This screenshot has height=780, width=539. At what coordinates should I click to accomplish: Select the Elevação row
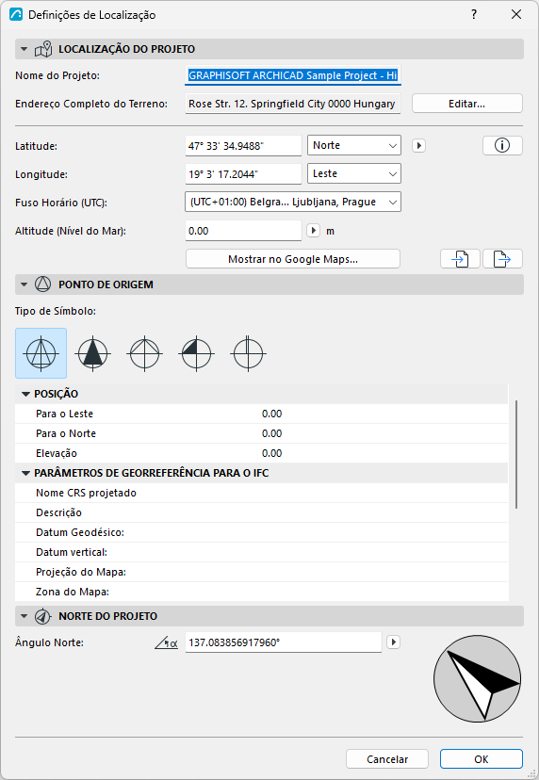coord(262,453)
